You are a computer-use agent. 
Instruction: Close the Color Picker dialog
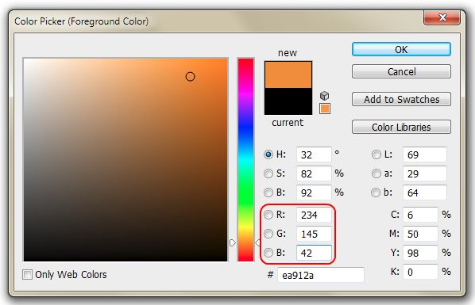tap(442, 17)
